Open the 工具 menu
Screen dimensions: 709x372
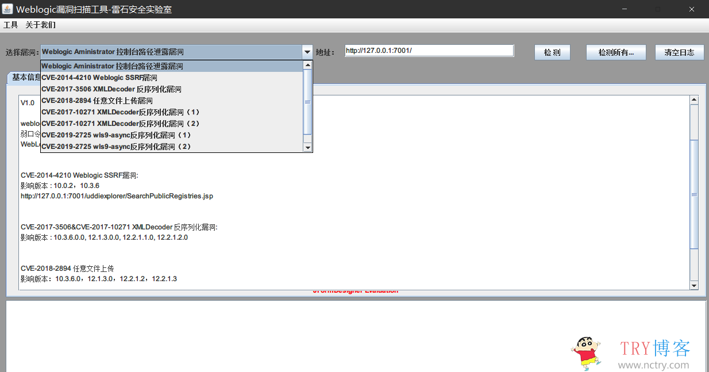point(10,25)
